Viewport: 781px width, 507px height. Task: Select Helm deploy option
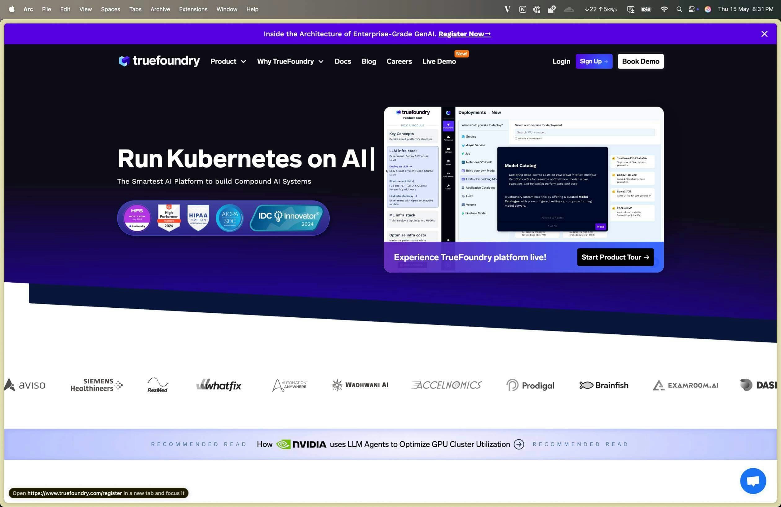click(467, 196)
